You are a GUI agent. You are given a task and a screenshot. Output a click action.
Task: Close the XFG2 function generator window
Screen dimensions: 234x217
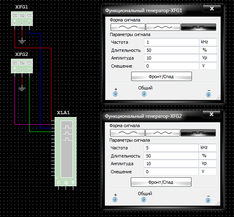211,114
